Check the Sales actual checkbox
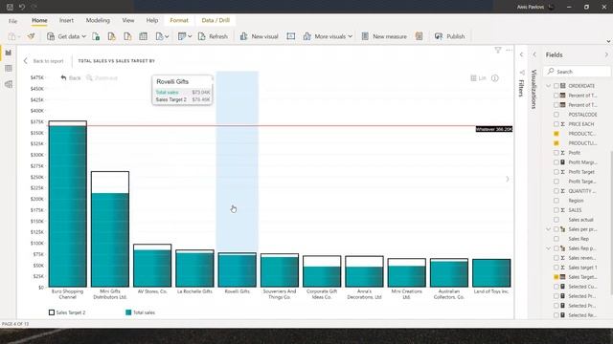 pyautogui.click(x=556, y=220)
